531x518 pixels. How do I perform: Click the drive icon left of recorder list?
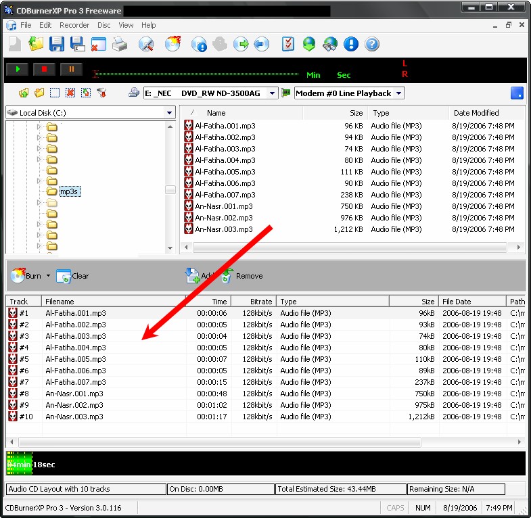[134, 93]
